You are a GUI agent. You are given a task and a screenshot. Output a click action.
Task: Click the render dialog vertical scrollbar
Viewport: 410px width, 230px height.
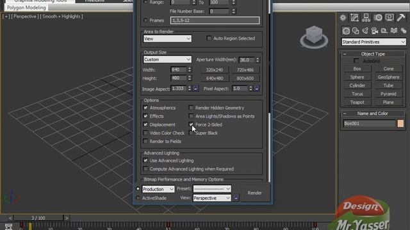click(x=269, y=91)
